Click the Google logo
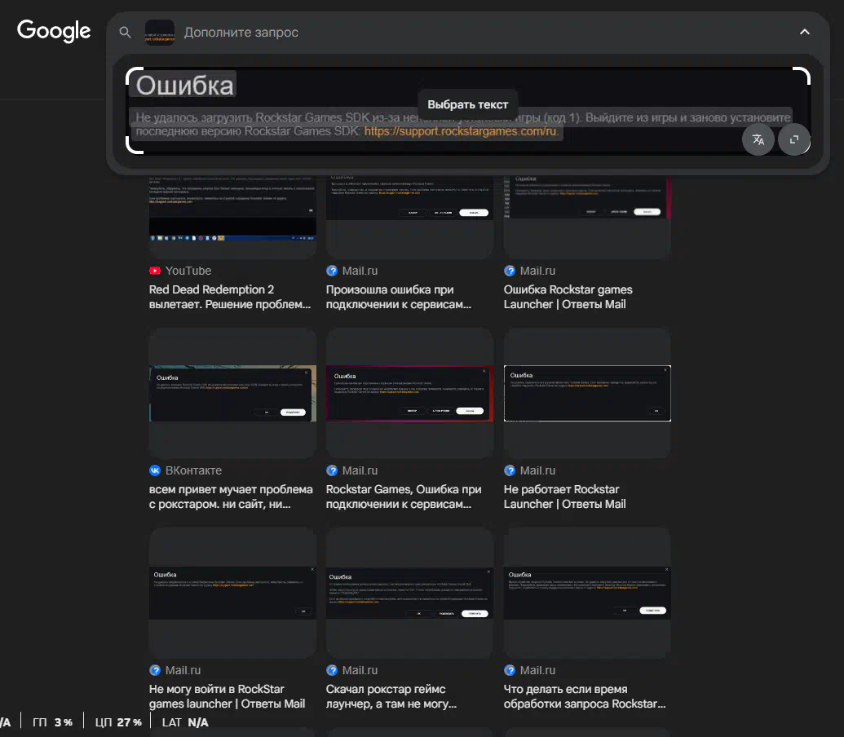Viewport: 844px width, 737px height. (x=54, y=31)
